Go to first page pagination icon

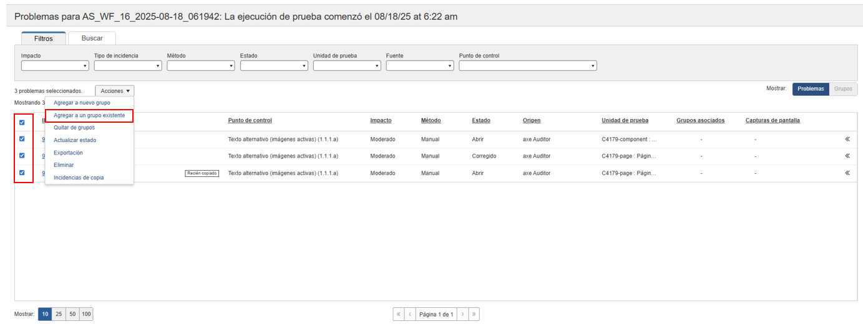[398, 315]
